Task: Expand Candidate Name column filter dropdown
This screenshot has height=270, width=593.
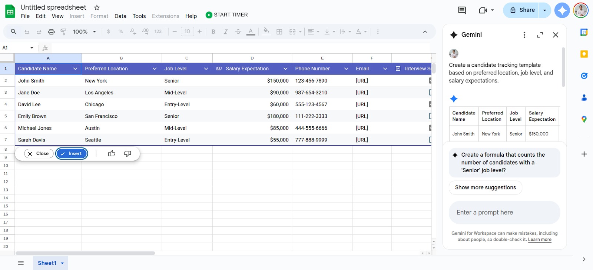Action: 75,69
